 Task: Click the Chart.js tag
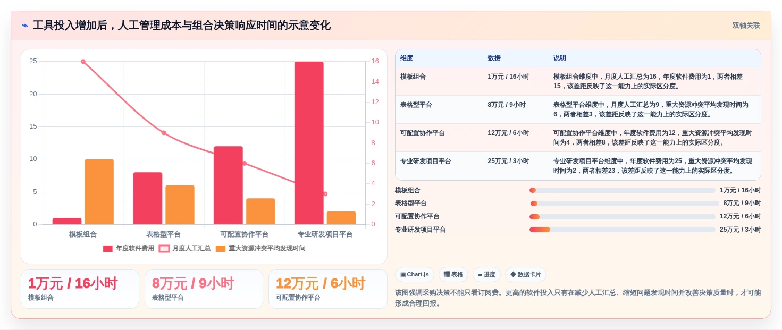[415, 275]
